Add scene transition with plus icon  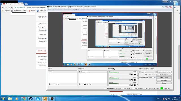coord(146,75)
